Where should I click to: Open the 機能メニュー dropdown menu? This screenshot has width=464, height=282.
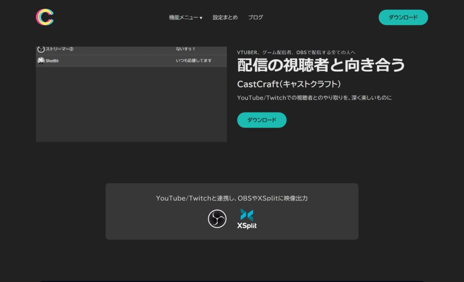coord(185,18)
